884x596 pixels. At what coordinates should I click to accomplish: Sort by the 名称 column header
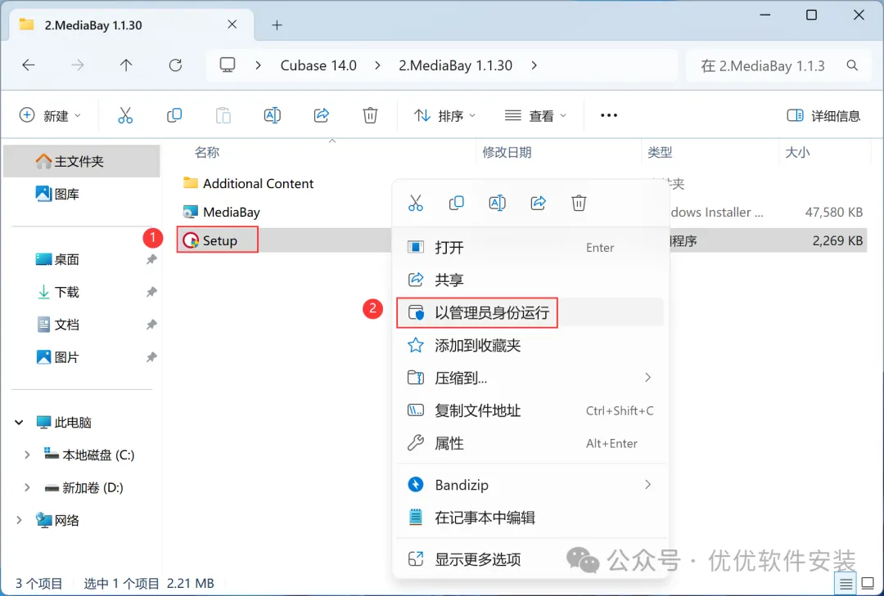pos(207,152)
